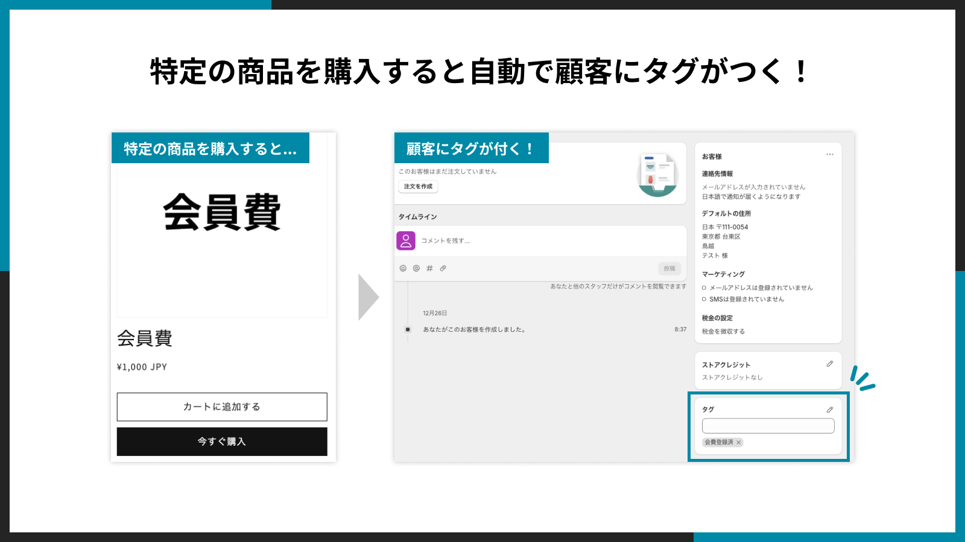Viewport: 965px width, 542px height.
Task: Click the 注文を作成 button
Action: 419,187
